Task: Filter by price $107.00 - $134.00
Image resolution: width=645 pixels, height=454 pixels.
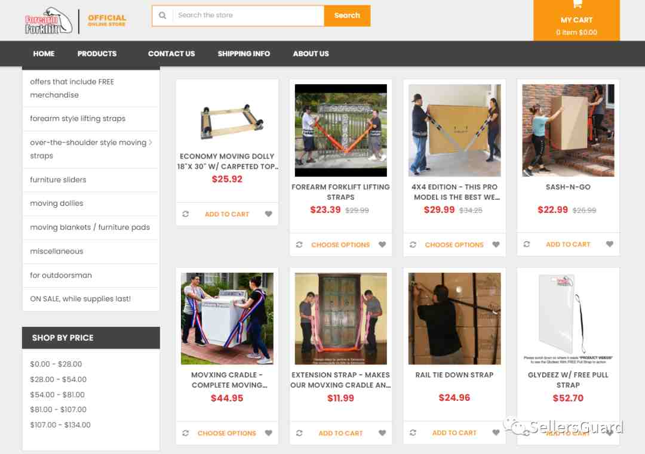Action: pos(60,425)
